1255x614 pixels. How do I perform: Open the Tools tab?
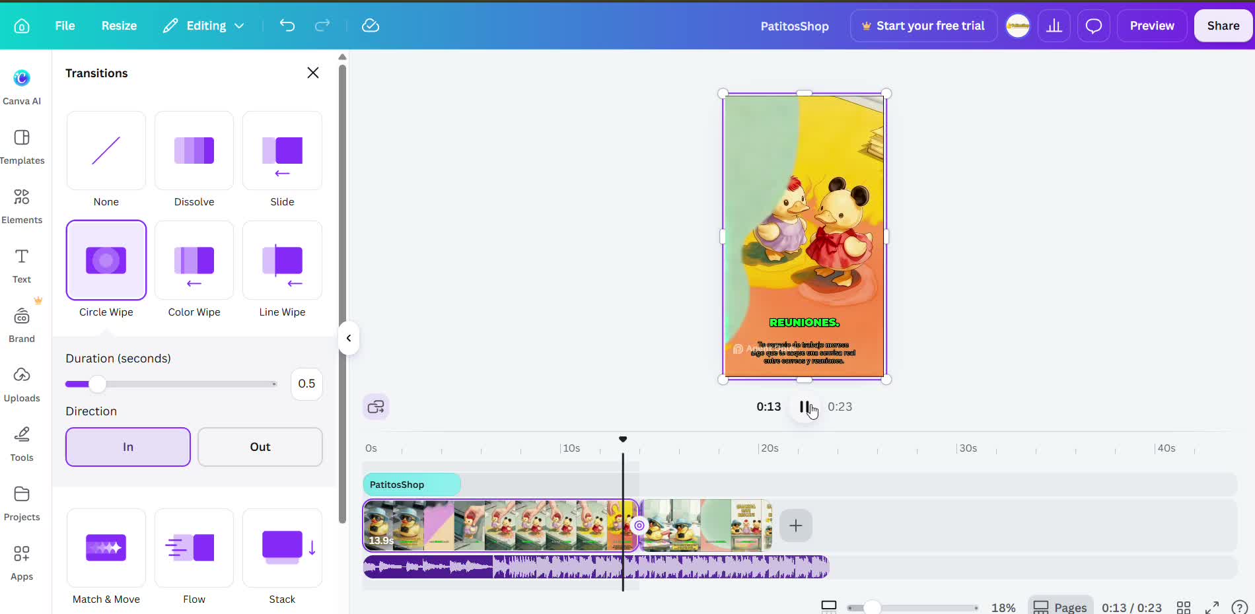[22, 444]
